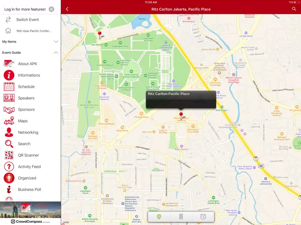
Task: Open the Organized people icon
Action: click(9, 178)
